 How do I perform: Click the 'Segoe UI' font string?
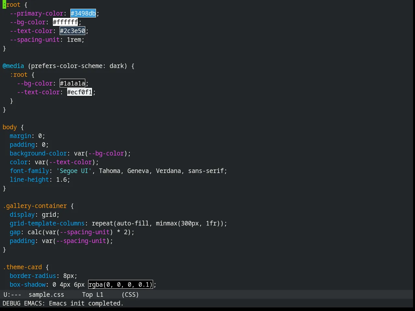74,171
